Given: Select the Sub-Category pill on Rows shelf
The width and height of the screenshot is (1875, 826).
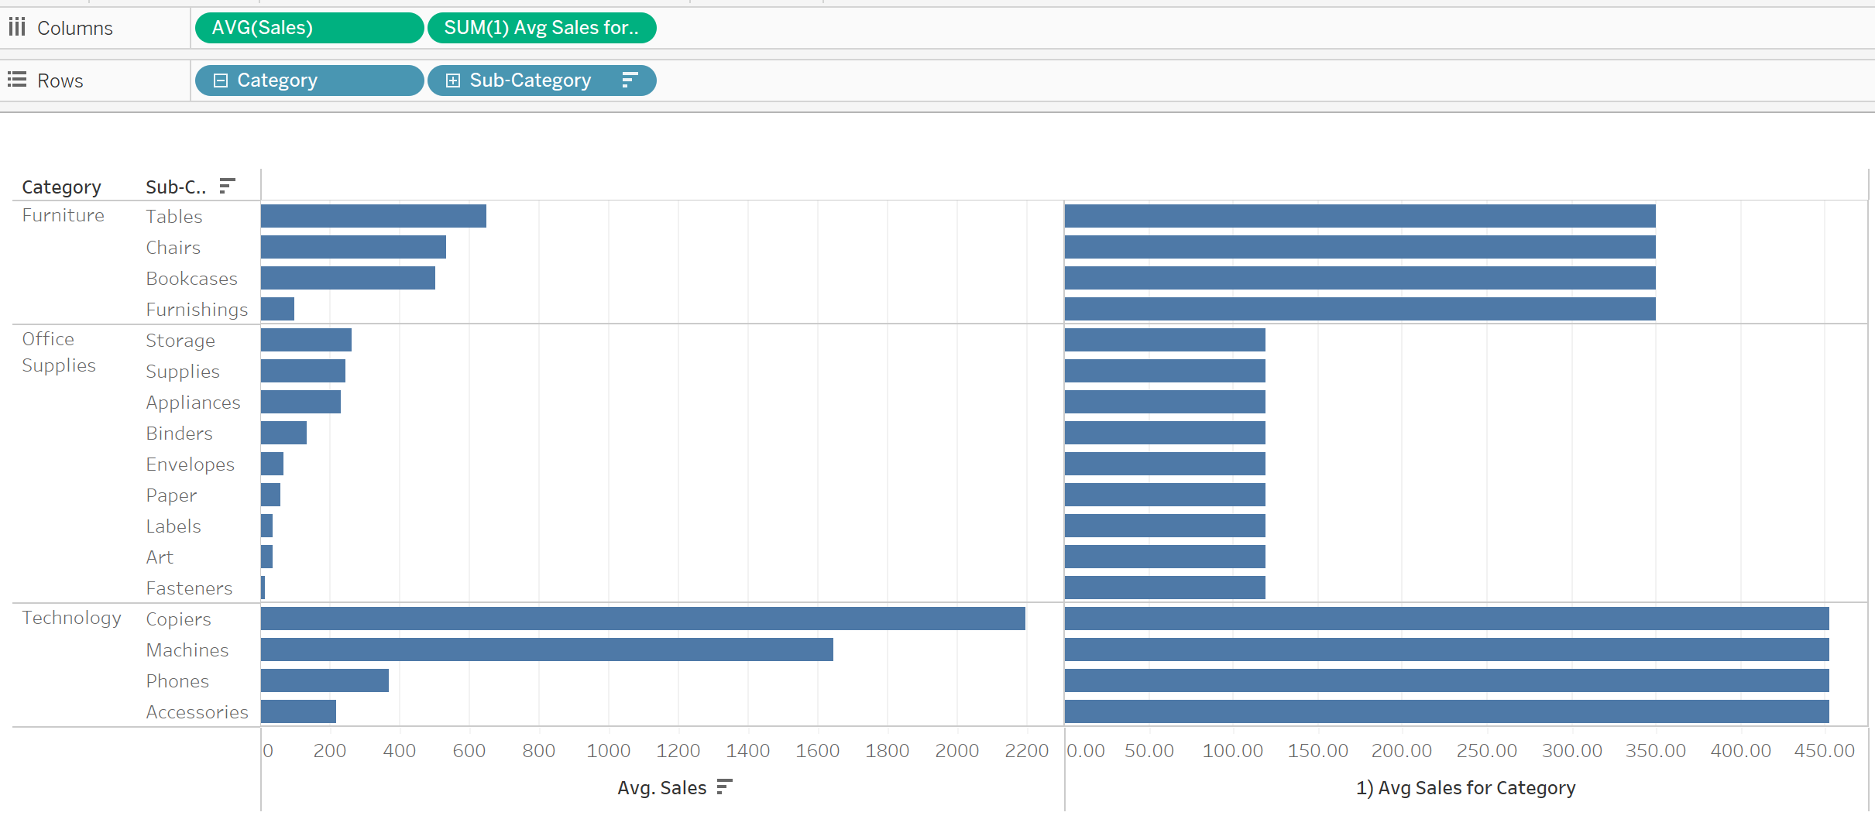Looking at the screenshot, I should (541, 81).
